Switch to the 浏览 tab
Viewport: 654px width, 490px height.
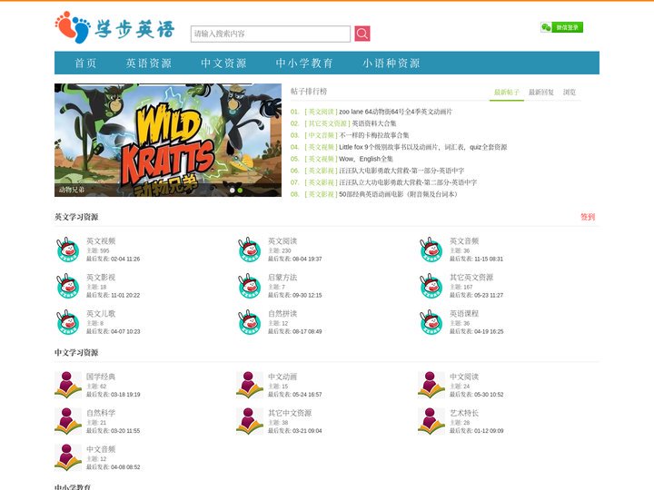click(569, 92)
